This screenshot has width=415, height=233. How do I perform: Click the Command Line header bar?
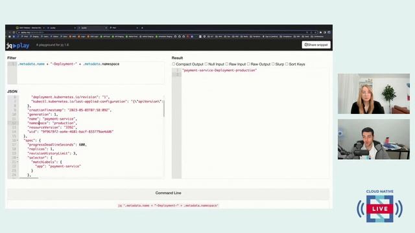168,193
